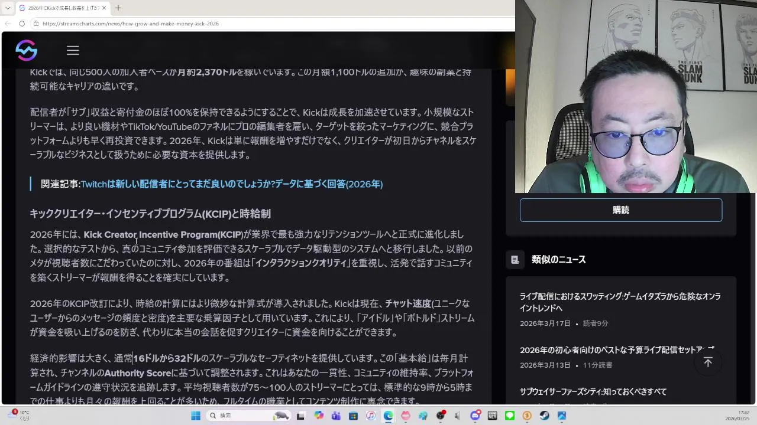This screenshot has height=425, width=757.
Task: Open the orange coin app on taskbar
Action: pyautogui.click(x=527, y=416)
